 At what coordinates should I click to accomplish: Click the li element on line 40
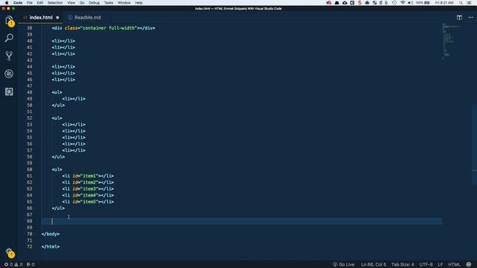point(63,41)
